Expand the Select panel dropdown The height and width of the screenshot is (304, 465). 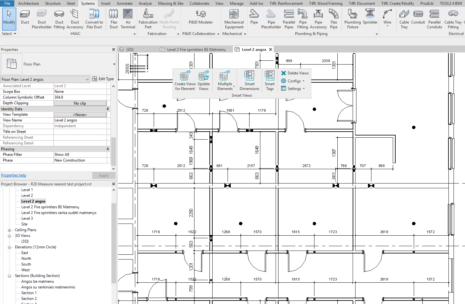tap(9, 34)
